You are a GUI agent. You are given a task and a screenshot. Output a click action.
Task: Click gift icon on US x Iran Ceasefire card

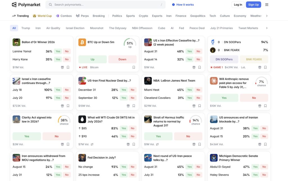click(x=194, y=67)
